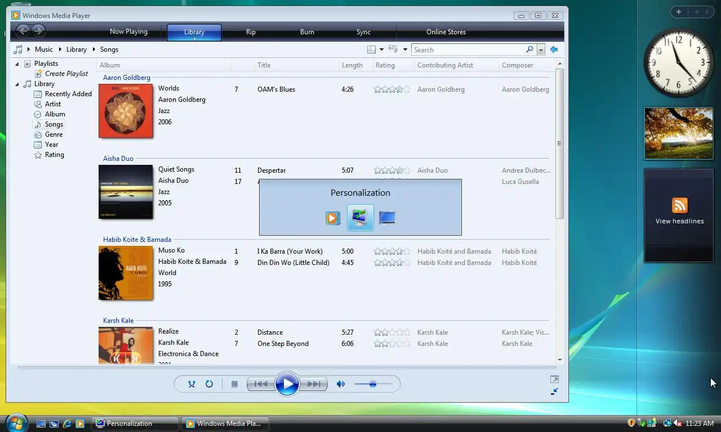
Task: Turn shuffle on in player controls
Action: click(x=192, y=384)
